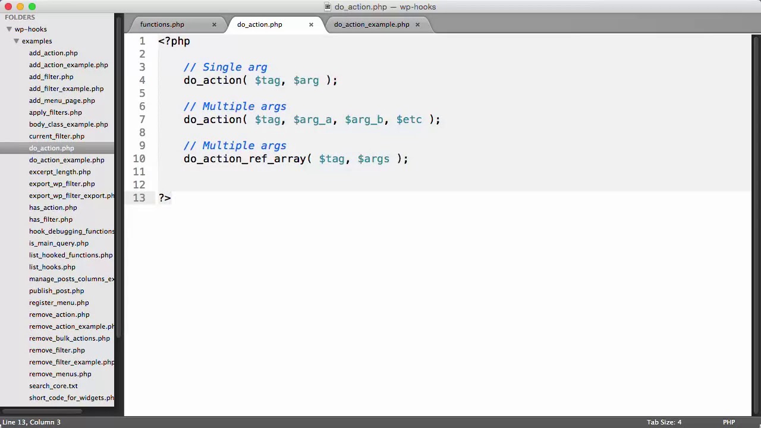Close the functions.php tab
761x428 pixels.
(x=214, y=24)
